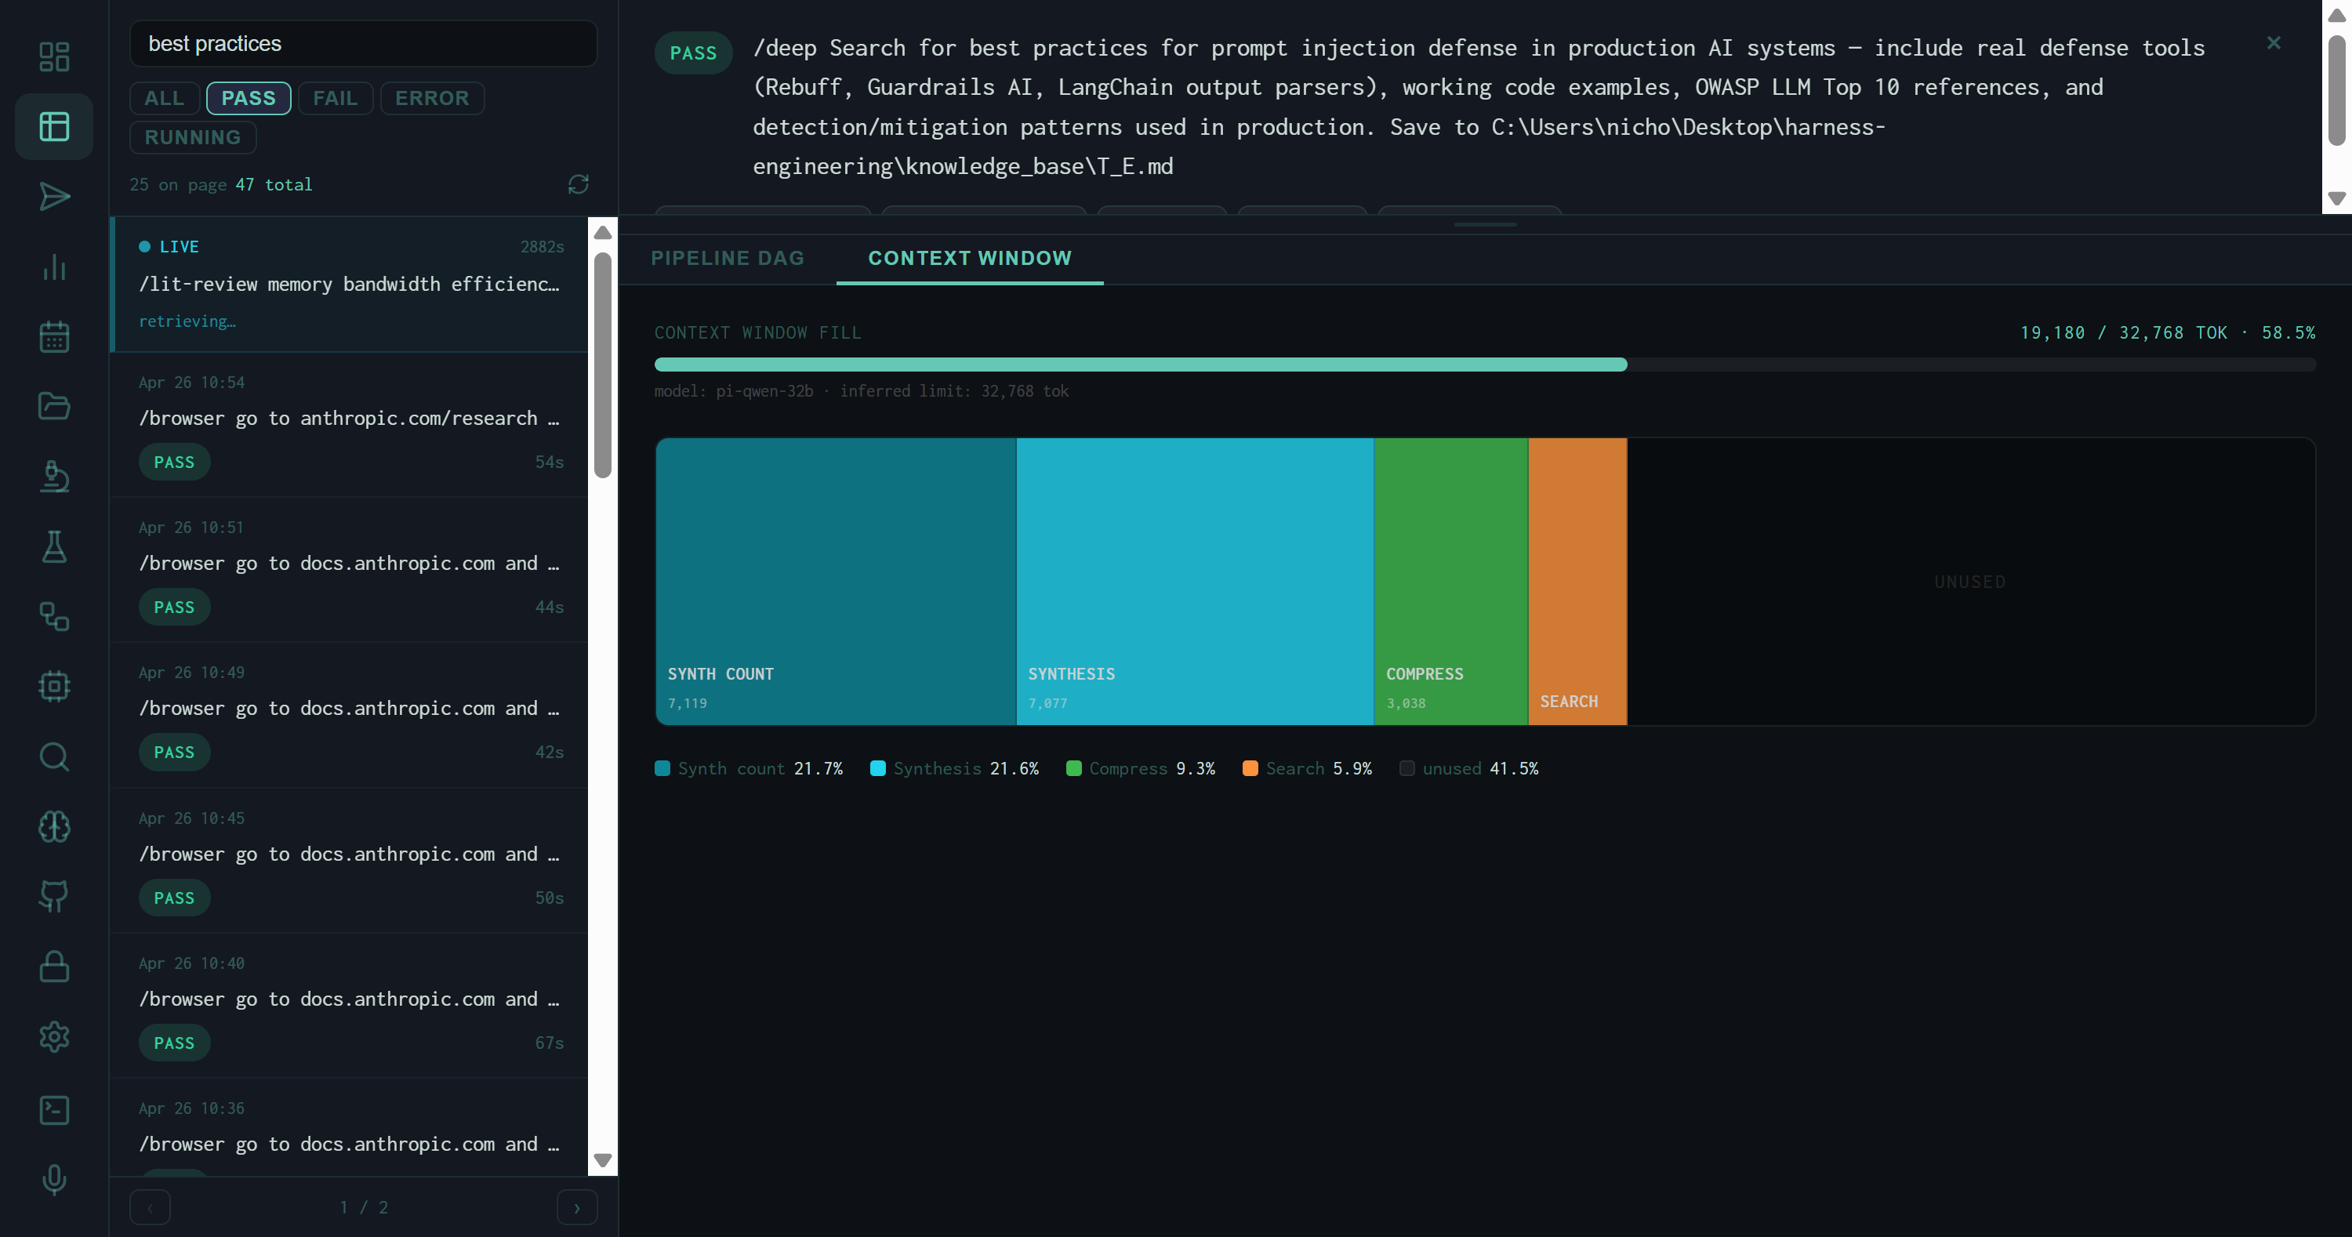Switch to the PIPELINE DAG tab
The image size is (2352, 1237).
coord(728,259)
